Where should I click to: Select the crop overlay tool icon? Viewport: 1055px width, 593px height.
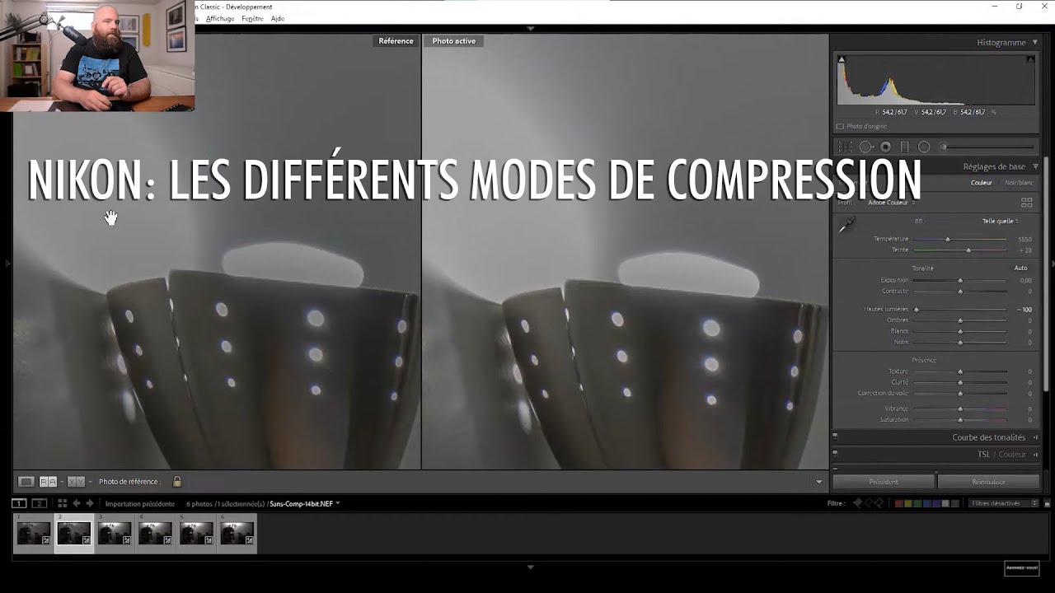[845, 147]
